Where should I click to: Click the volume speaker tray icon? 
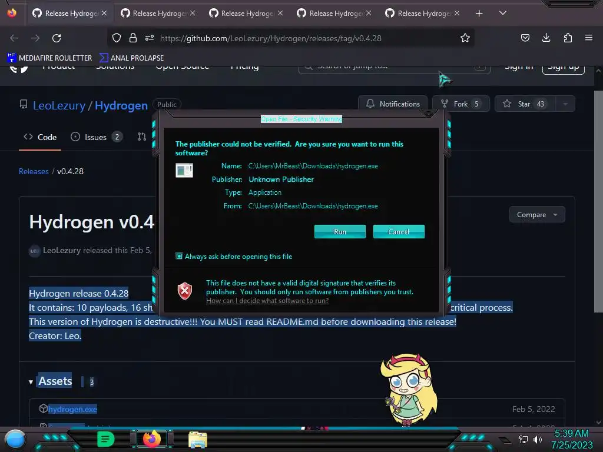coord(538,439)
